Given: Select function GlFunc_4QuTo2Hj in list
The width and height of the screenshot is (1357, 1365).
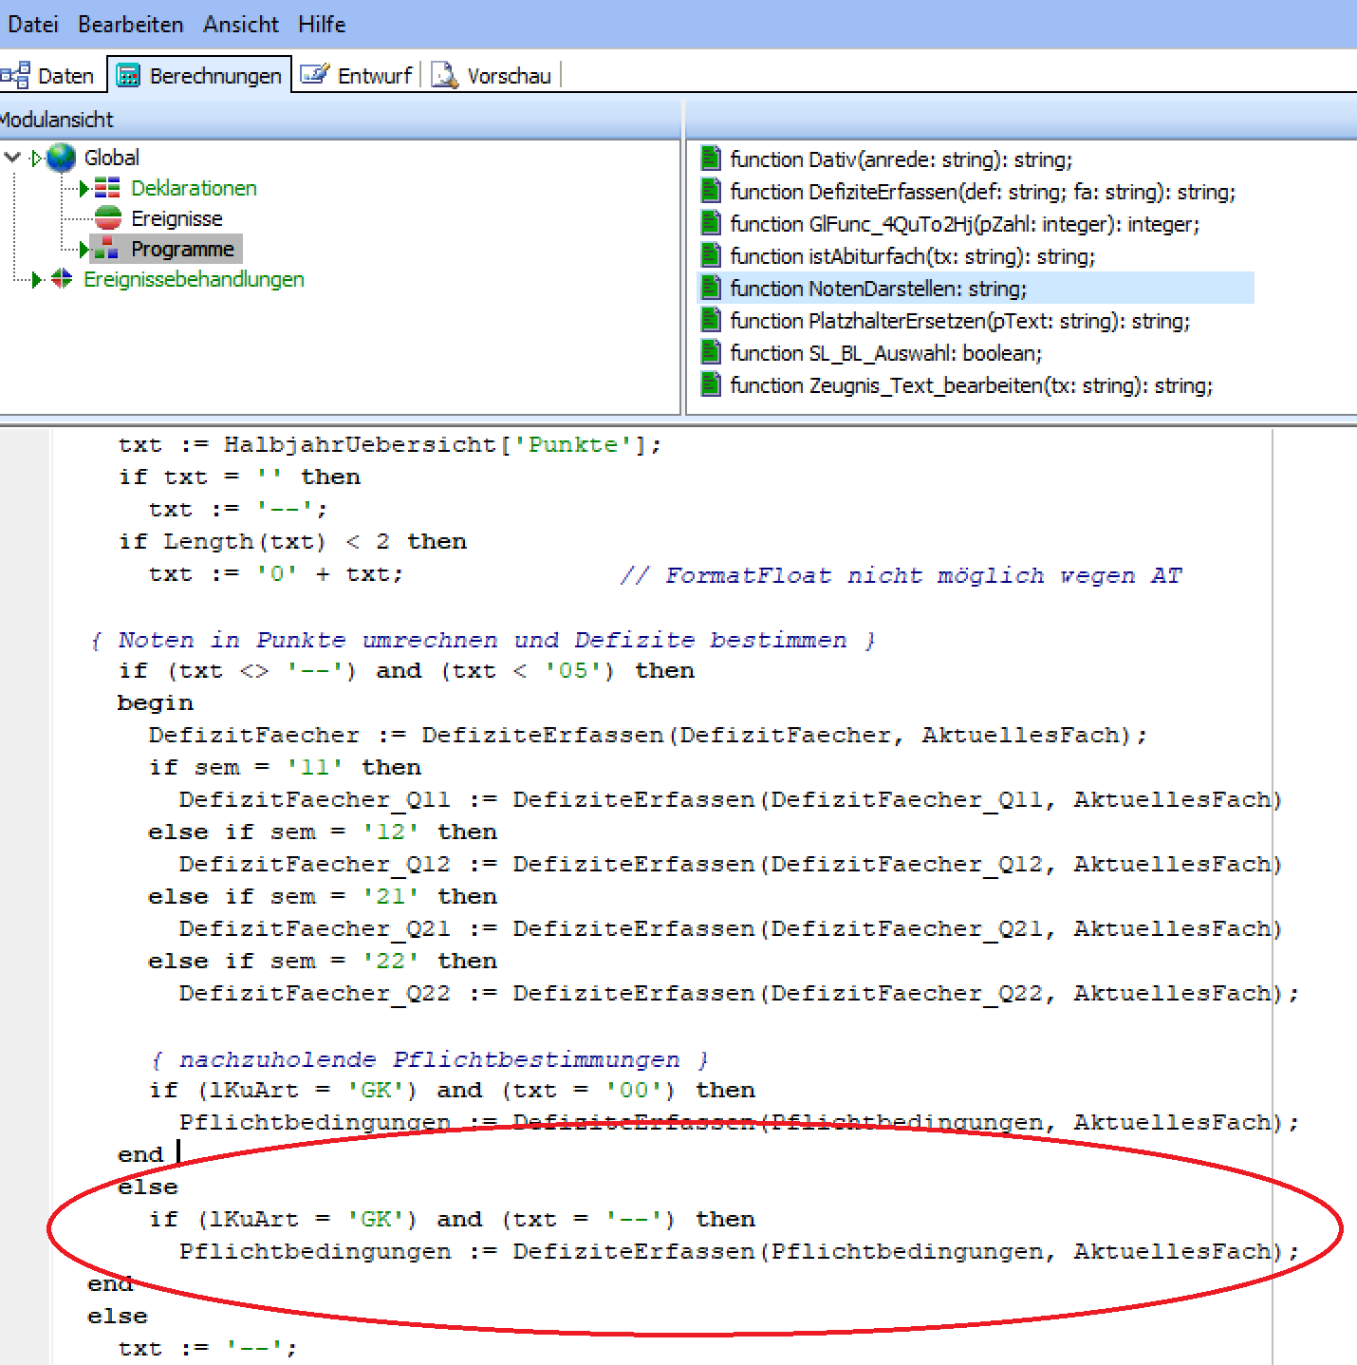Looking at the screenshot, I should click(x=964, y=224).
